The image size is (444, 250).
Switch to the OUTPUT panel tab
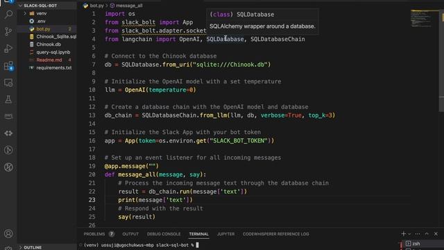(x=130, y=234)
